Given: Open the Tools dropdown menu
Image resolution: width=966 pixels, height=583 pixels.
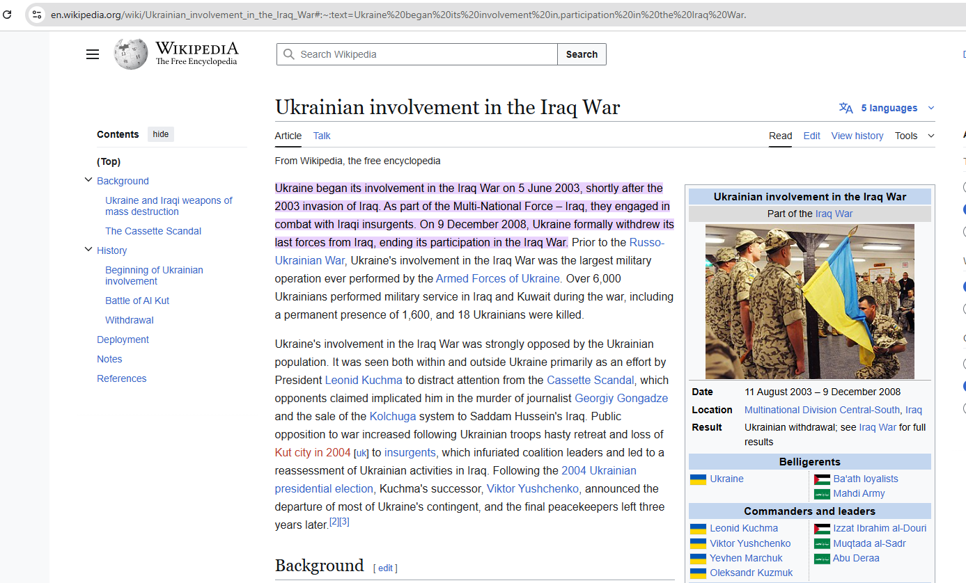Looking at the screenshot, I should [x=914, y=136].
